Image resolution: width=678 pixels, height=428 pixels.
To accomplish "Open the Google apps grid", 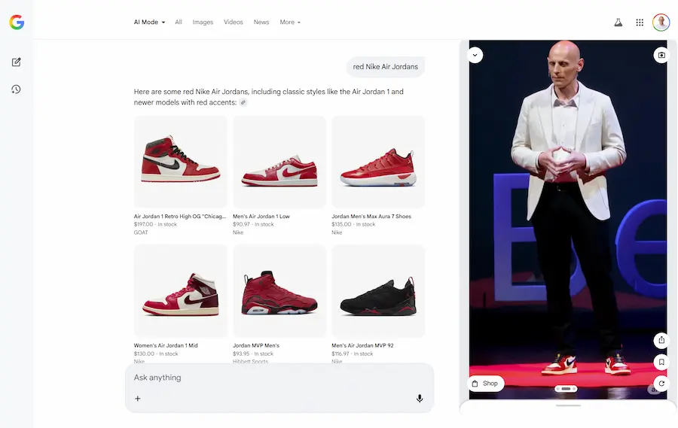I will [640, 23].
